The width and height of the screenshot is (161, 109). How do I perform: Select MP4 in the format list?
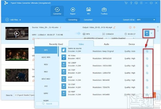[x=46, y=50]
